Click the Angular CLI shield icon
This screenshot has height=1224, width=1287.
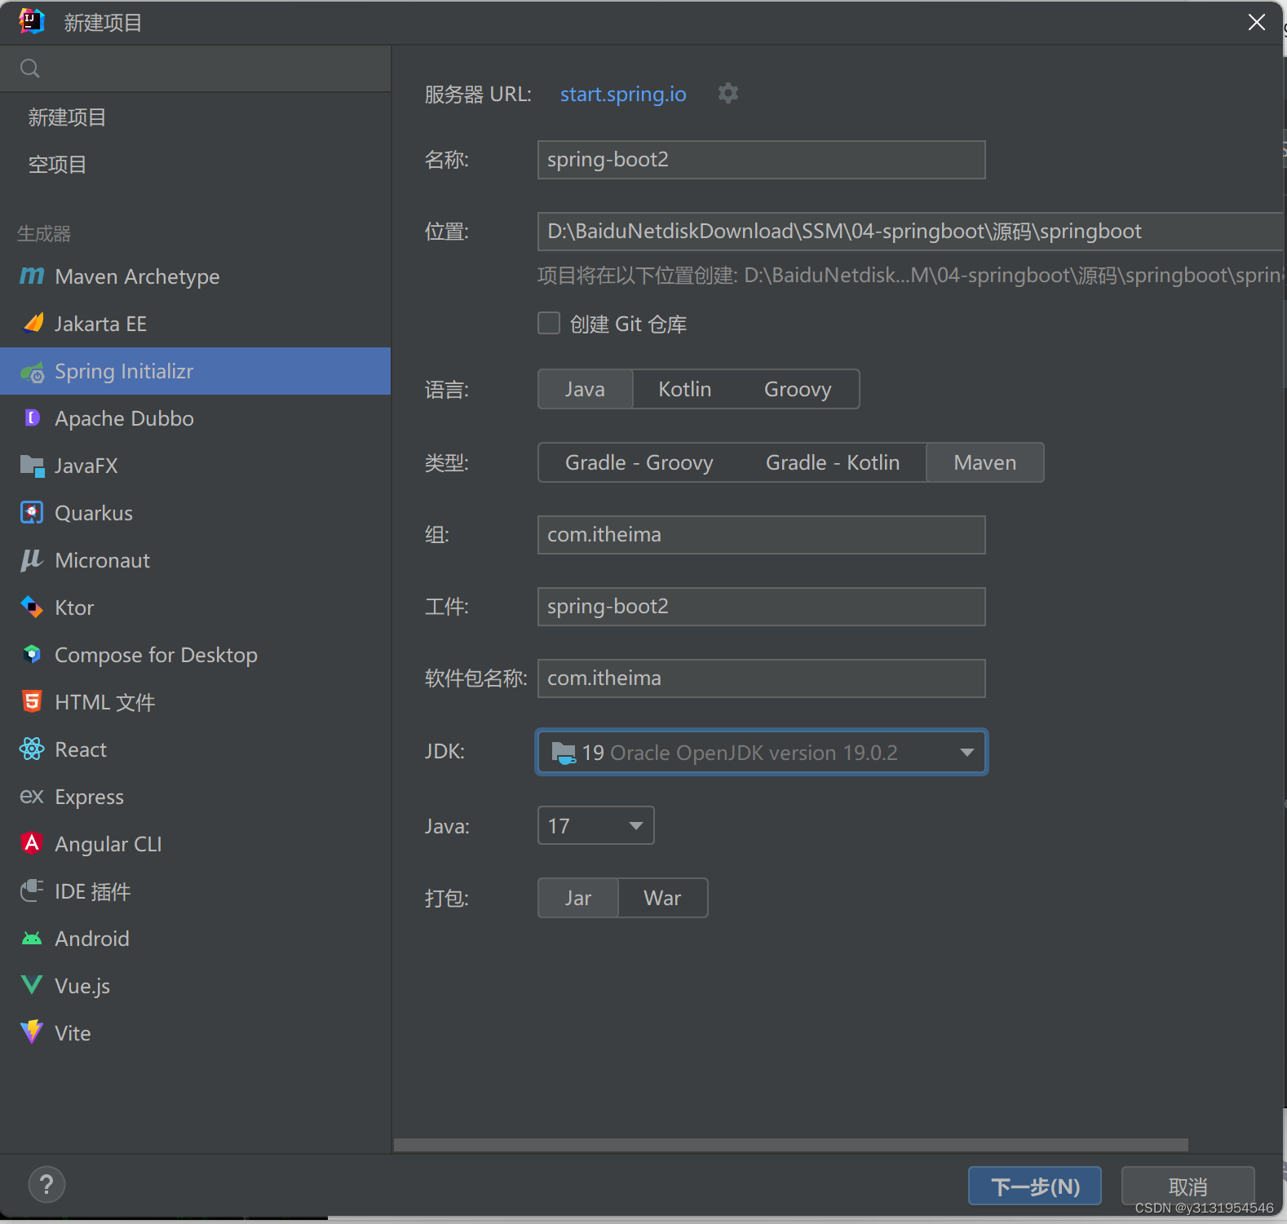click(32, 843)
